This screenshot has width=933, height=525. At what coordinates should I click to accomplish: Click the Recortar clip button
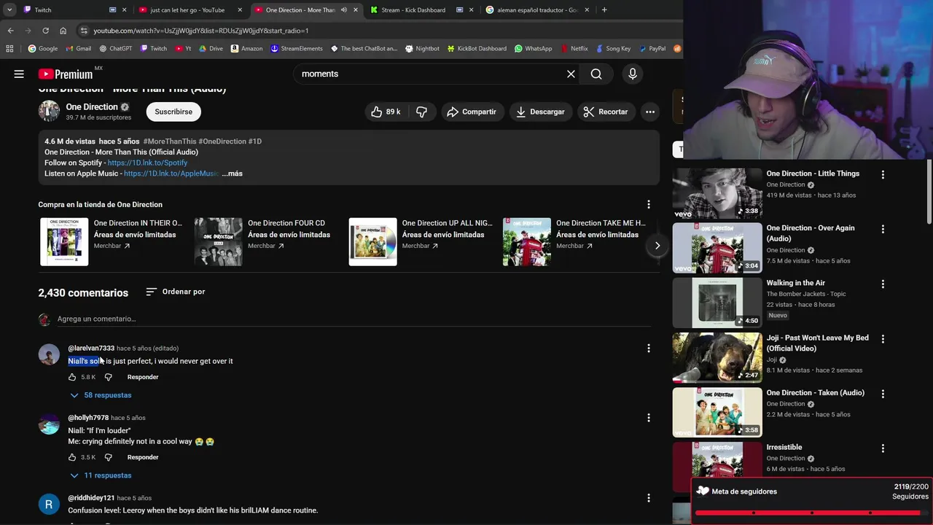(x=605, y=112)
